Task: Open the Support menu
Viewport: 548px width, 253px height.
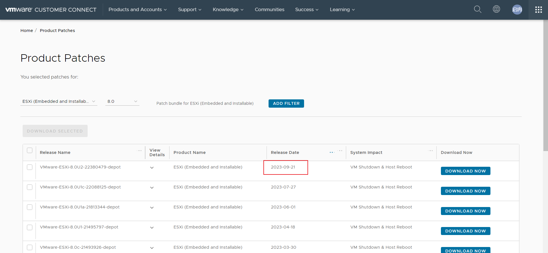Action: 190,9
